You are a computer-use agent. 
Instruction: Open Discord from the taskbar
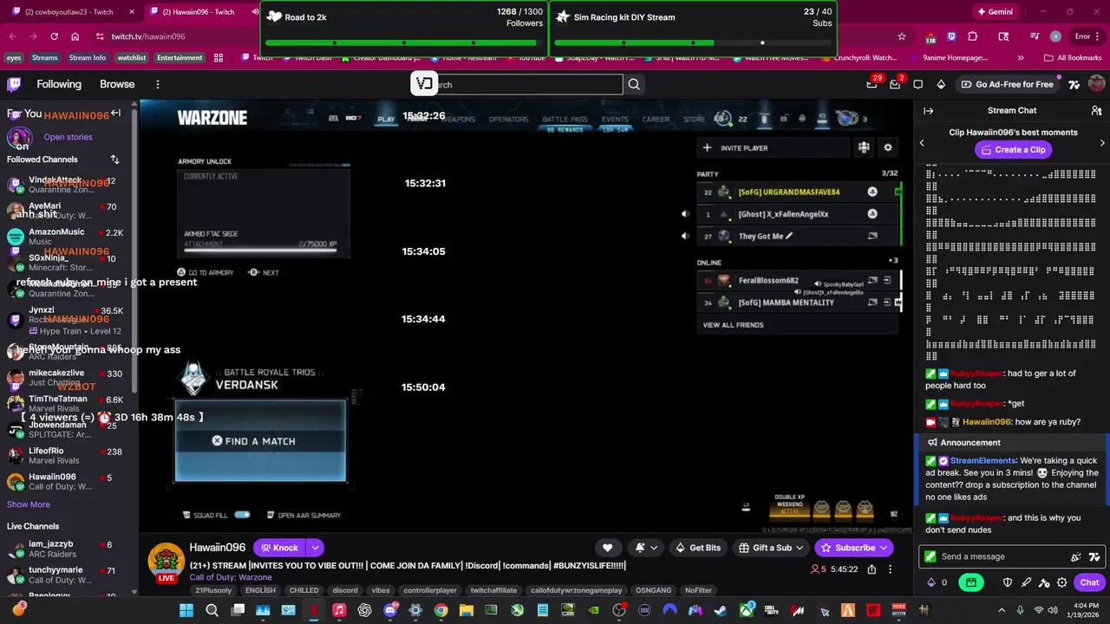click(390, 610)
